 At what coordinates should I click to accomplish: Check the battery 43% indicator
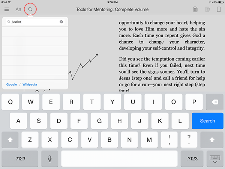pyautogui.click(x=218, y=2)
